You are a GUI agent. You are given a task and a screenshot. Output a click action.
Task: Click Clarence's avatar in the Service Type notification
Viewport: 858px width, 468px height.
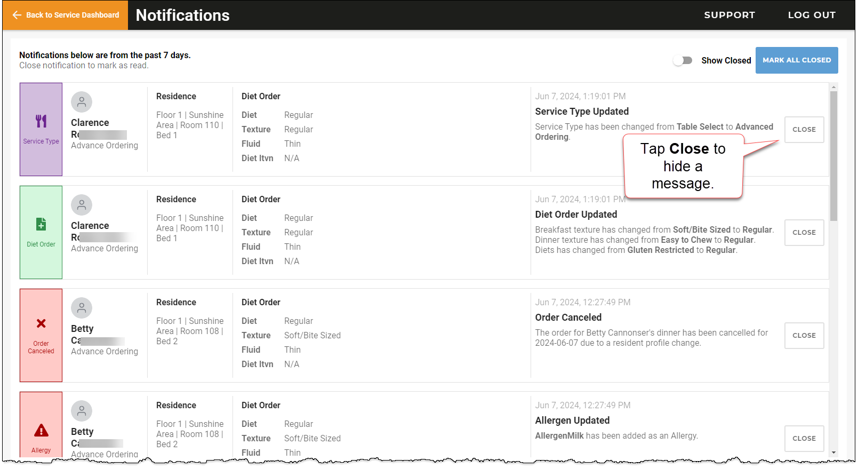click(82, 102)
